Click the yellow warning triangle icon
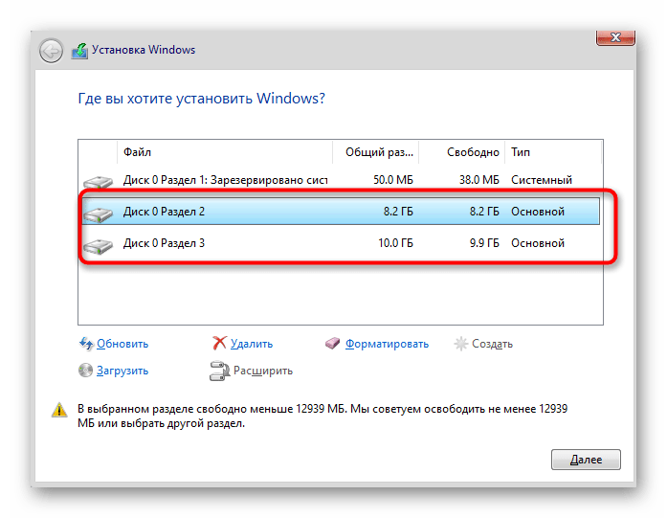The width and height of the screenshot is (667, 518). [59, 410]
